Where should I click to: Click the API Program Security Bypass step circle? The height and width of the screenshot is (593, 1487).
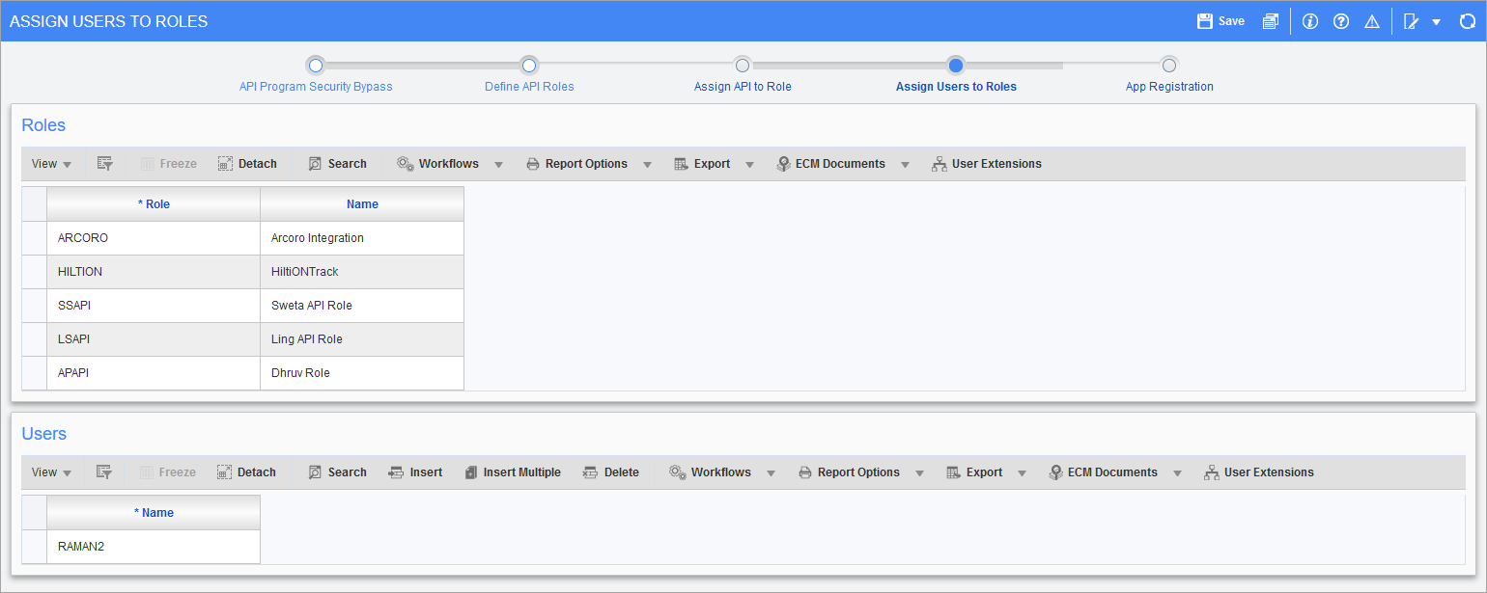(x=316, y=66)
